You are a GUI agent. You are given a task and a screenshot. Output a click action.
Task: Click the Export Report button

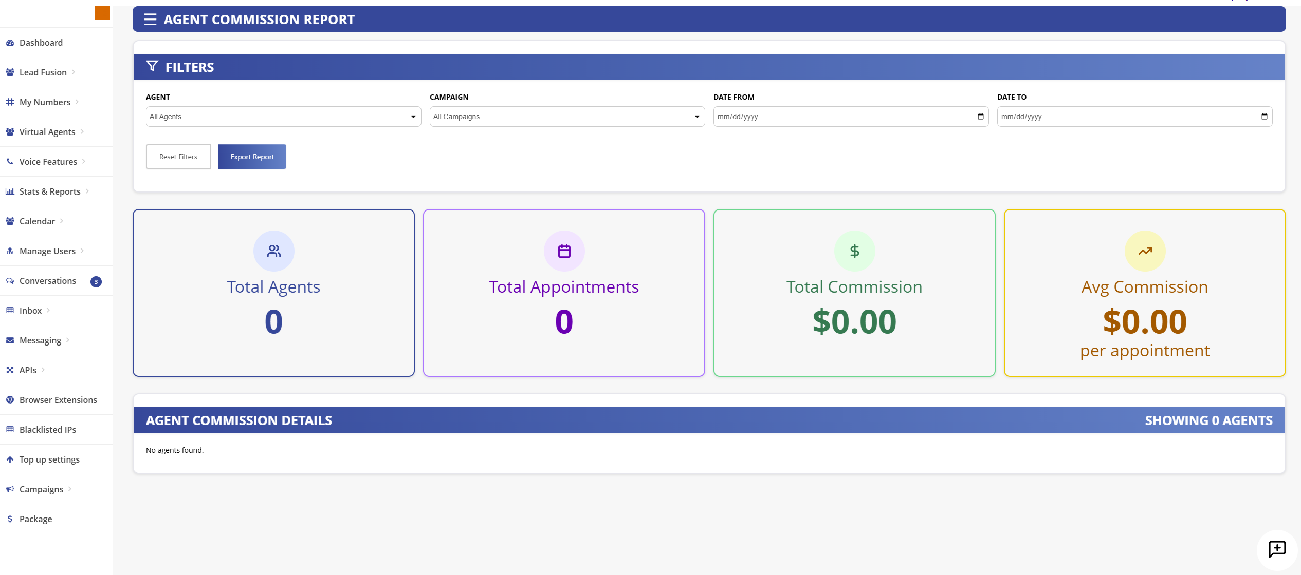[x=252, y=157]
